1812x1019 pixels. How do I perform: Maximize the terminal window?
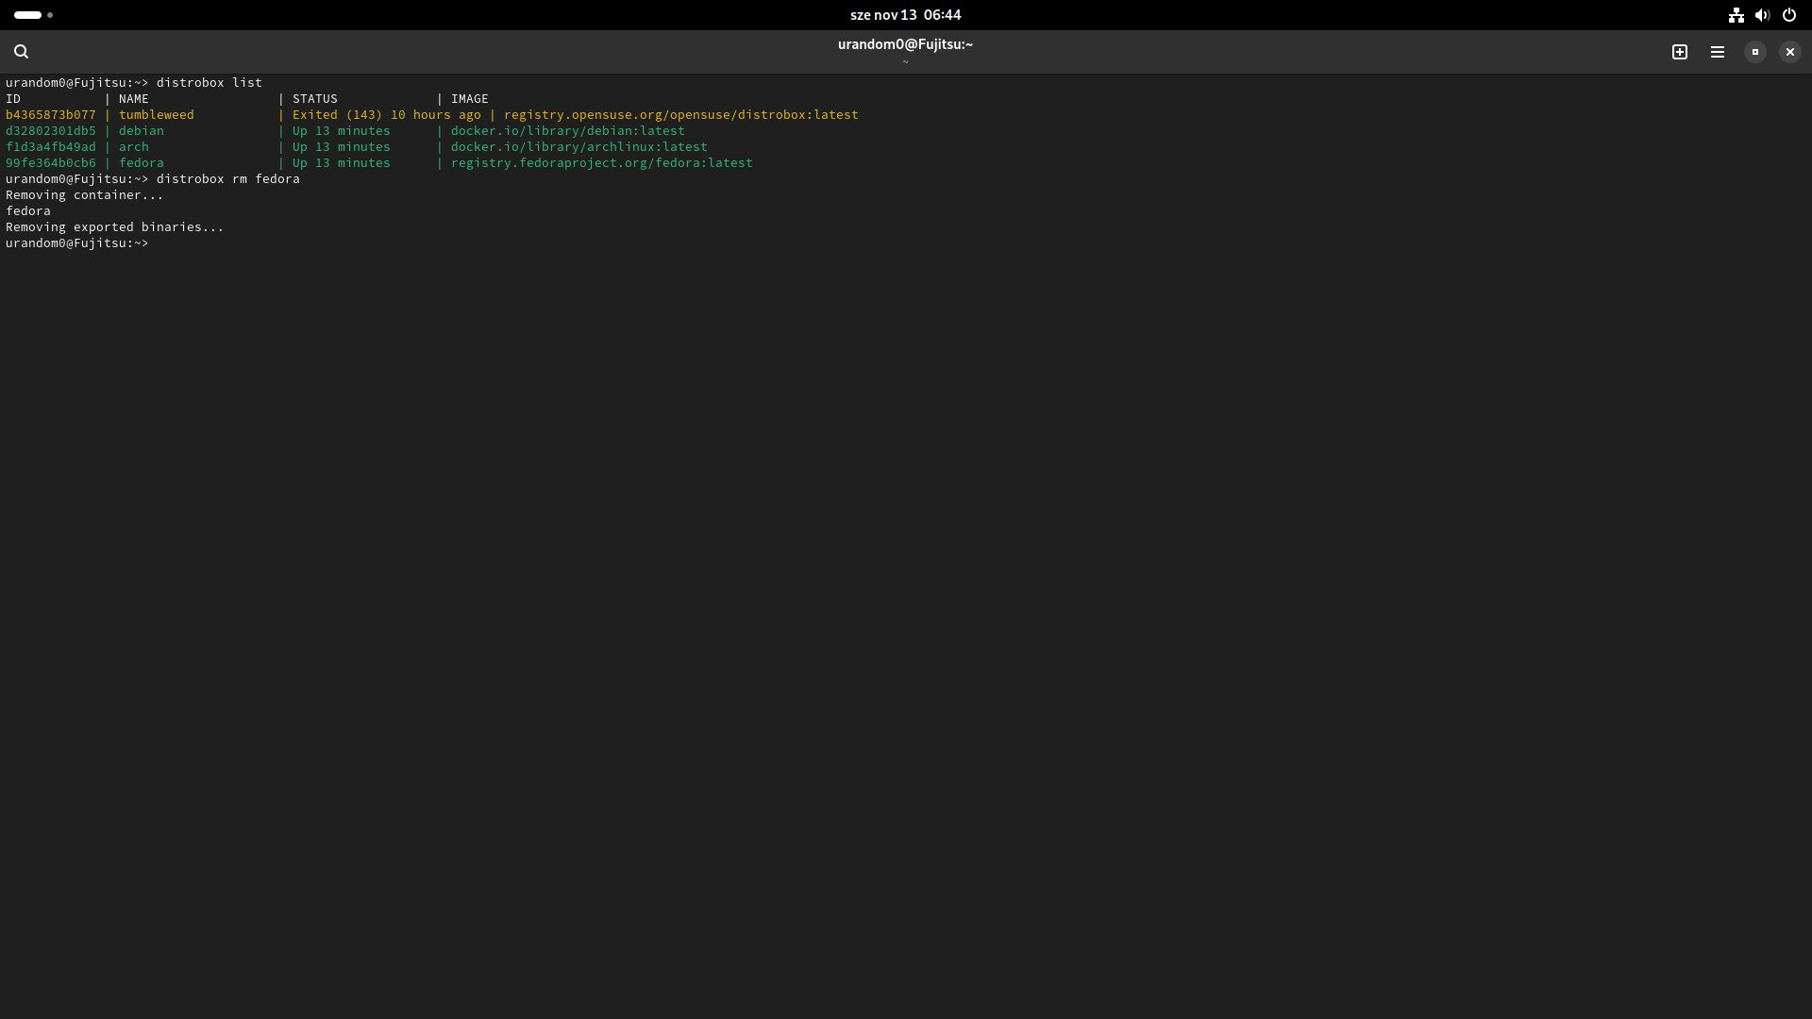1755,52
